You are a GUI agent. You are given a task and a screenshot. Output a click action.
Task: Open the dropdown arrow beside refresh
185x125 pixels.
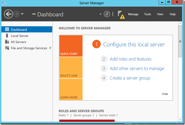100,14
